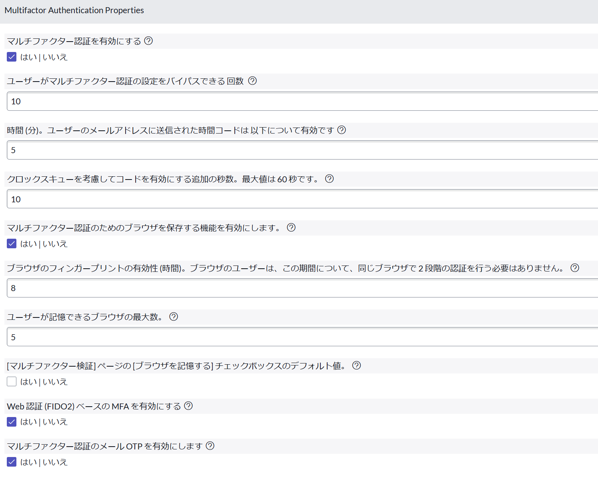Show help for 記憶できるブラウザの最大数
This screenshot has height=477, width=598.
(x=174, y=317)
